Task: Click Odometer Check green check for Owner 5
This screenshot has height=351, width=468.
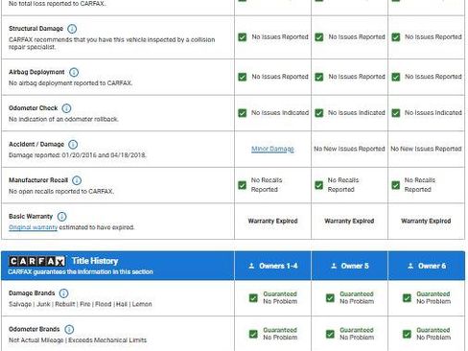Action: pos(319,113)
